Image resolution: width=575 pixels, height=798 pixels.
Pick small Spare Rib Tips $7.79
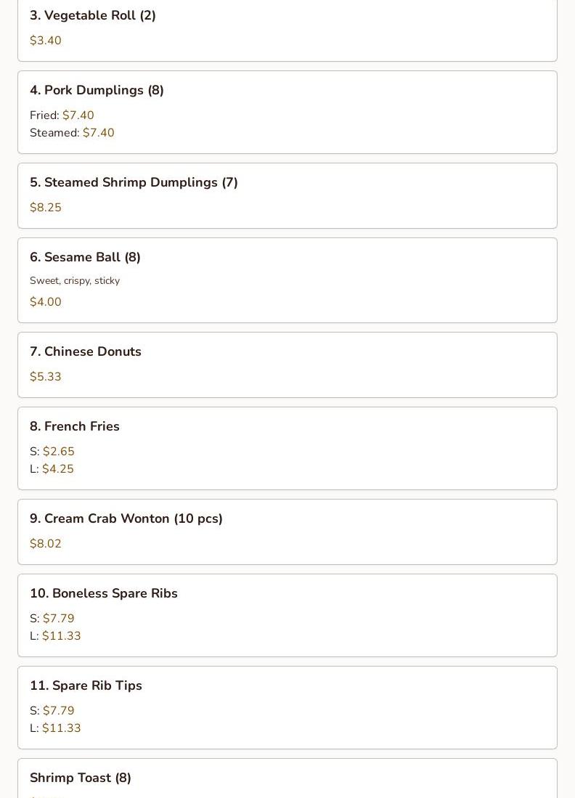[52, 710]
